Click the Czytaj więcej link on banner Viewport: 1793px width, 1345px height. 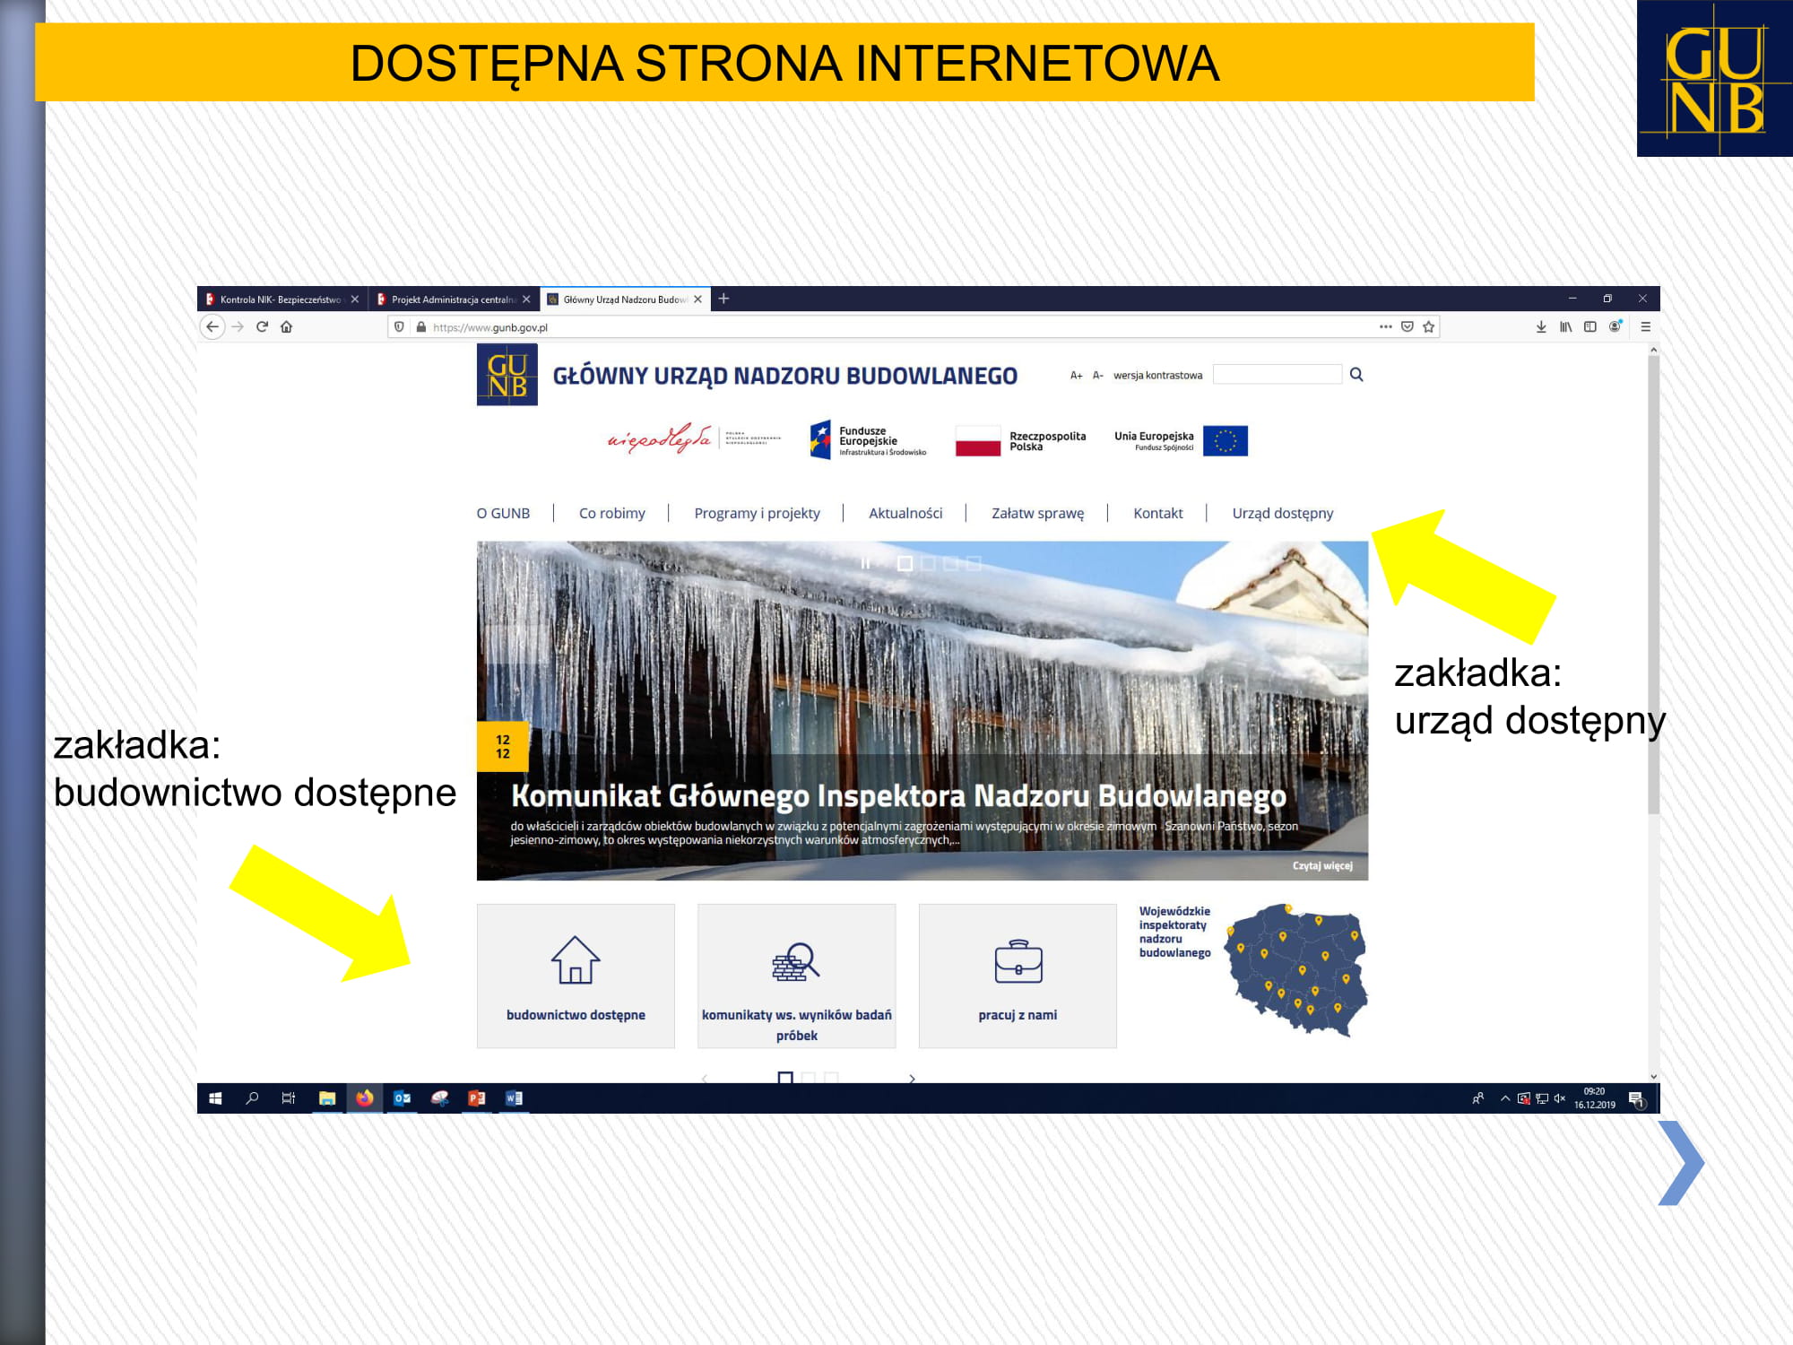pyautogui.click(x=1322, y=866)
